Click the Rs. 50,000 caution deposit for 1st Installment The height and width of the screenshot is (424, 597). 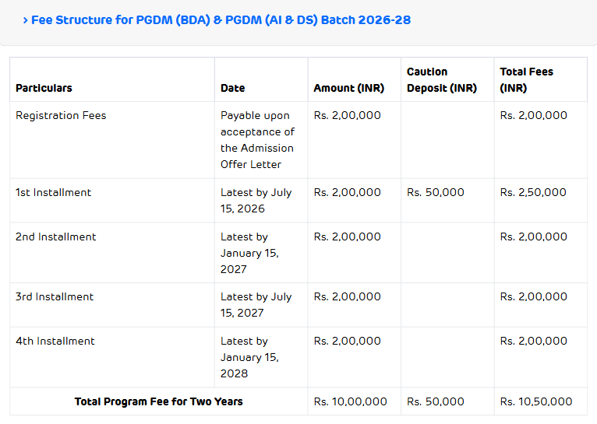(435, 192)
